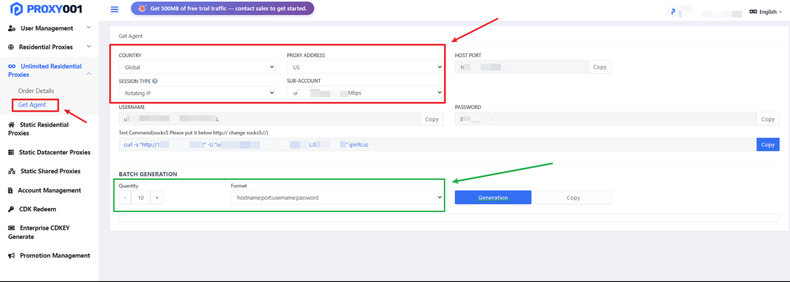This screenshot has height=282, width=790.
Task: Open Order Details in the sidebar
Action: pos(36,91)
